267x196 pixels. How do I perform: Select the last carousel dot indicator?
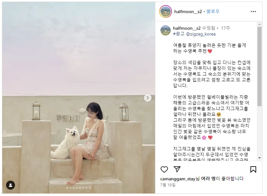click(x=90, y=188)
